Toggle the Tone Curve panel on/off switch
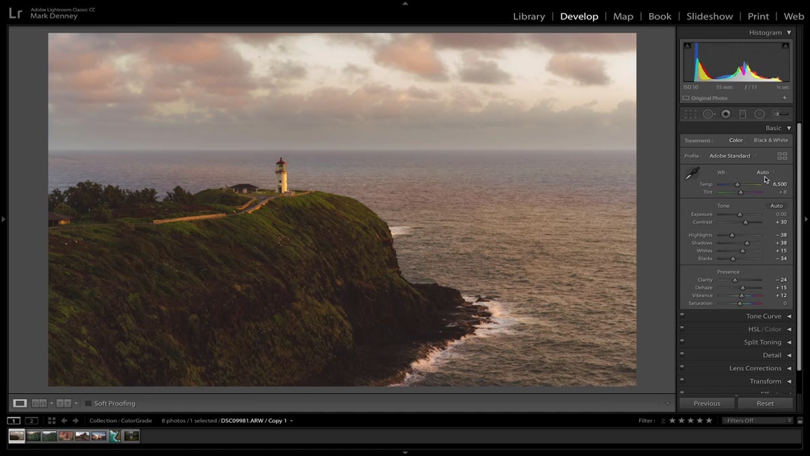The image size is (810, 456). pyautogui.click(x=682, y=314)
